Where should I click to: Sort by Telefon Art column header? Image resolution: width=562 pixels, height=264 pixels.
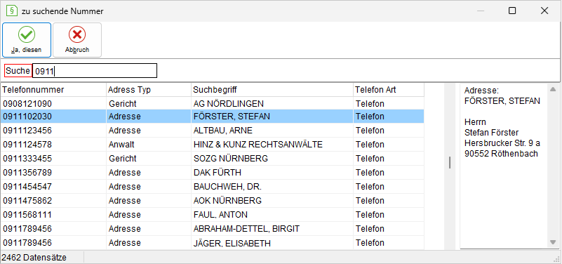389,90
